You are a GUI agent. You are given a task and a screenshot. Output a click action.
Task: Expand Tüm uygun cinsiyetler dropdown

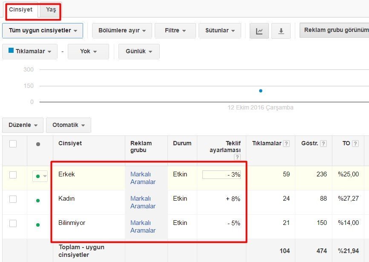coord(43,31)
